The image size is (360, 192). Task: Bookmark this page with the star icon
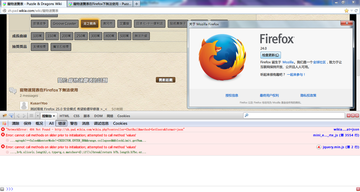click(x=347, y=11)
